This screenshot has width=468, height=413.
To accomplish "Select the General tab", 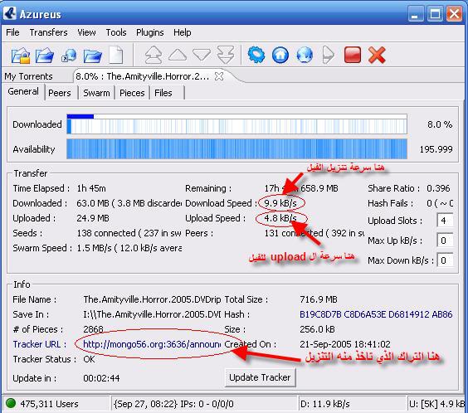I will [x=23, y=91].
